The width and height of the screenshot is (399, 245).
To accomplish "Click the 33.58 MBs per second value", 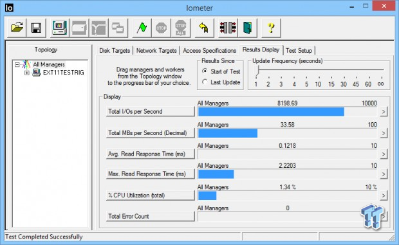I will pyautogui.click(x=287, y=125).
